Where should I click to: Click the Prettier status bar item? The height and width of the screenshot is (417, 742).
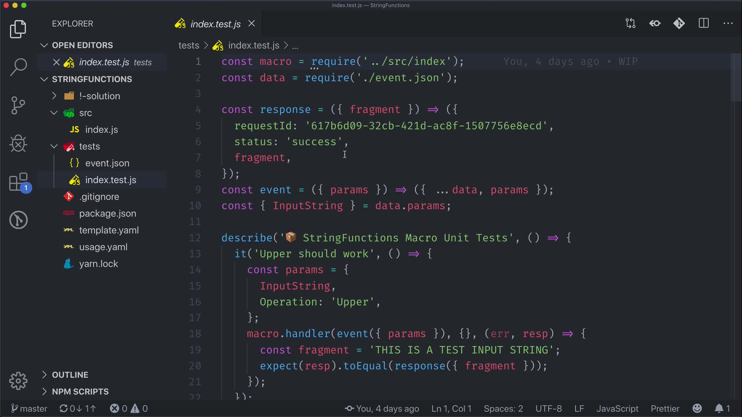[x=665, y=409]
